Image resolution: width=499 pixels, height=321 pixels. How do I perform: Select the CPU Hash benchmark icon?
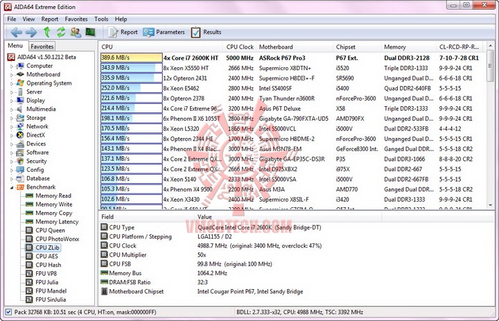click(x=29, y=265)
